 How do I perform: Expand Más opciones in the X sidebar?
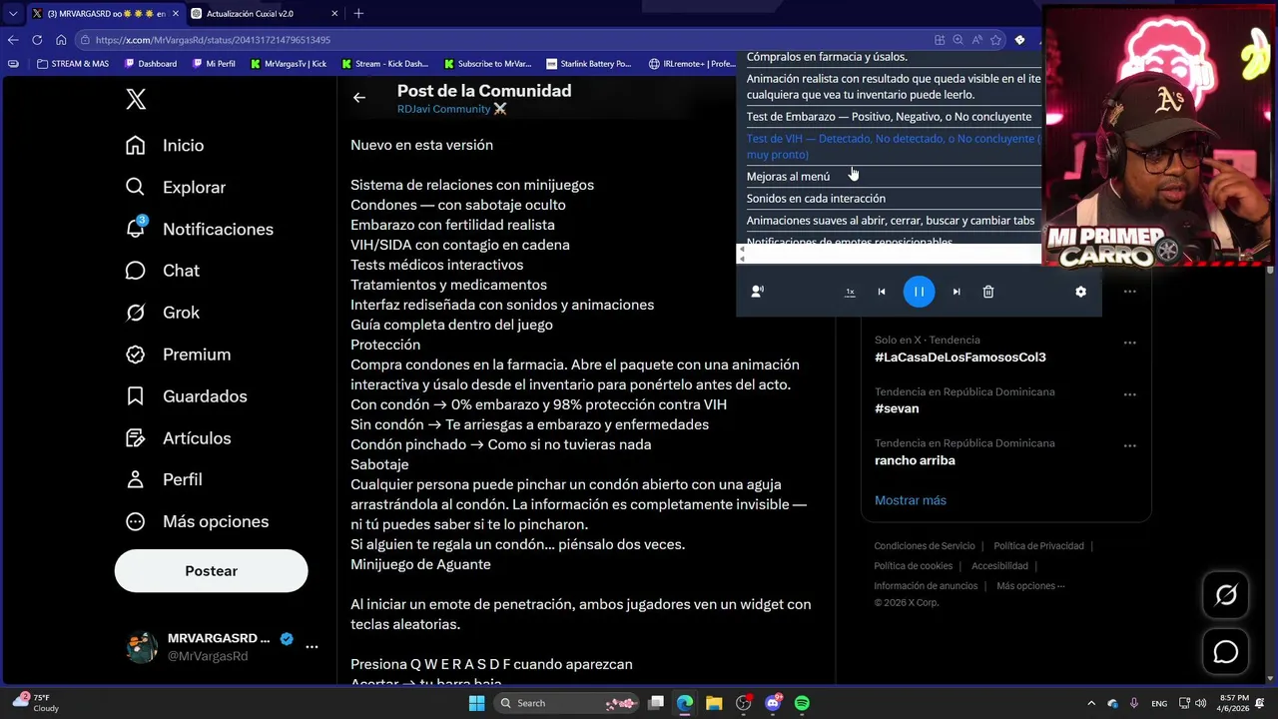coord(197,522)
